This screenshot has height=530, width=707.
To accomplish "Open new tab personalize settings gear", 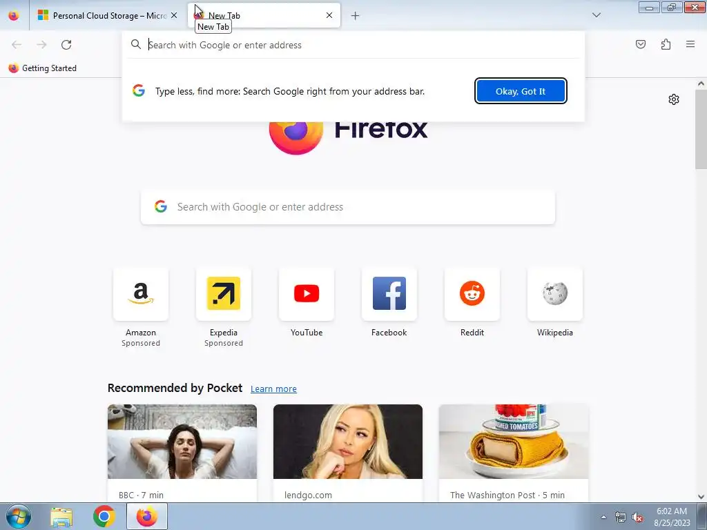I will coord(674,99).
